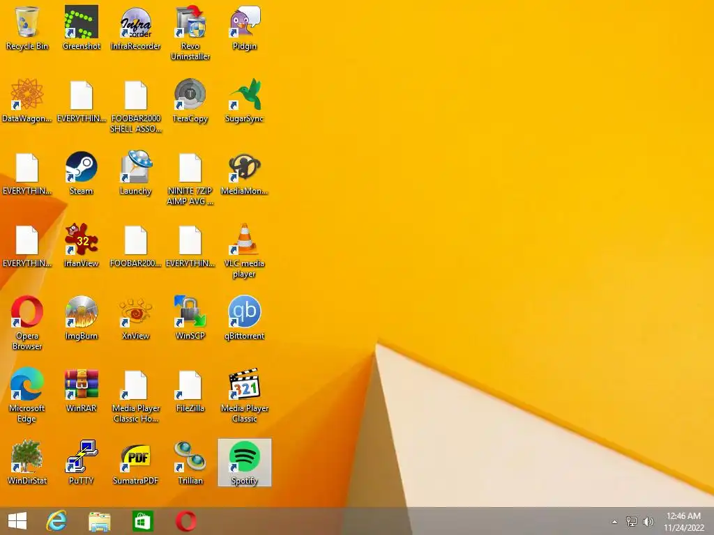This screenshot has height=535, width=714.
Task: Select the XnView desktop icon
Action: point(136,318)
